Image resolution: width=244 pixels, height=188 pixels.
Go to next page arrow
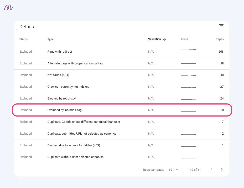[222, 169]
